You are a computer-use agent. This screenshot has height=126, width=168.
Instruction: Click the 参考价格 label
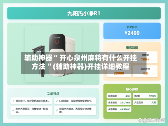[132, 27]
